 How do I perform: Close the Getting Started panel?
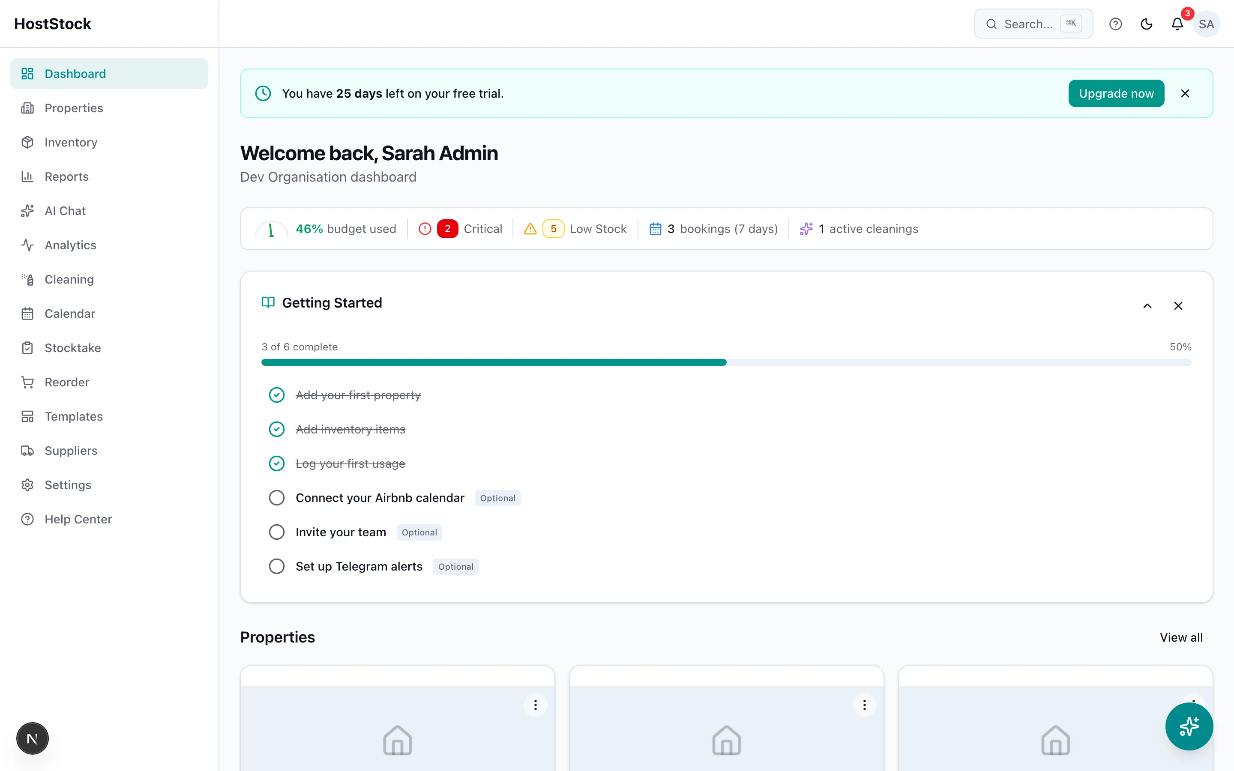(x=1178, y=306)
